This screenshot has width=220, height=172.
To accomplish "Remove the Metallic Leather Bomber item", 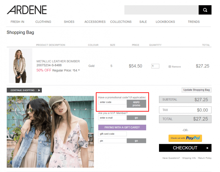I will coord(175,67).
